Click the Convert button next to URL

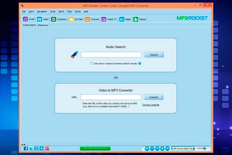[154, 97]
